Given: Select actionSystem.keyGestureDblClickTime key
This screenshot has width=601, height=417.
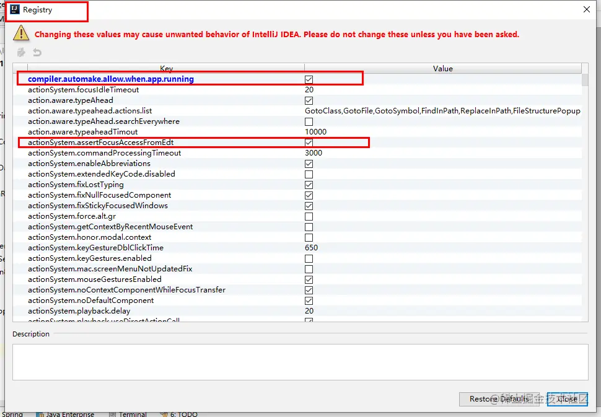Looking at the screenshot, I should (95, 248).
